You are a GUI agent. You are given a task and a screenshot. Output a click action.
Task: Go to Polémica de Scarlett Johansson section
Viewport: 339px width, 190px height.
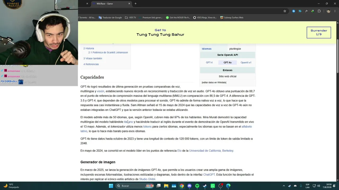point(108,53)
